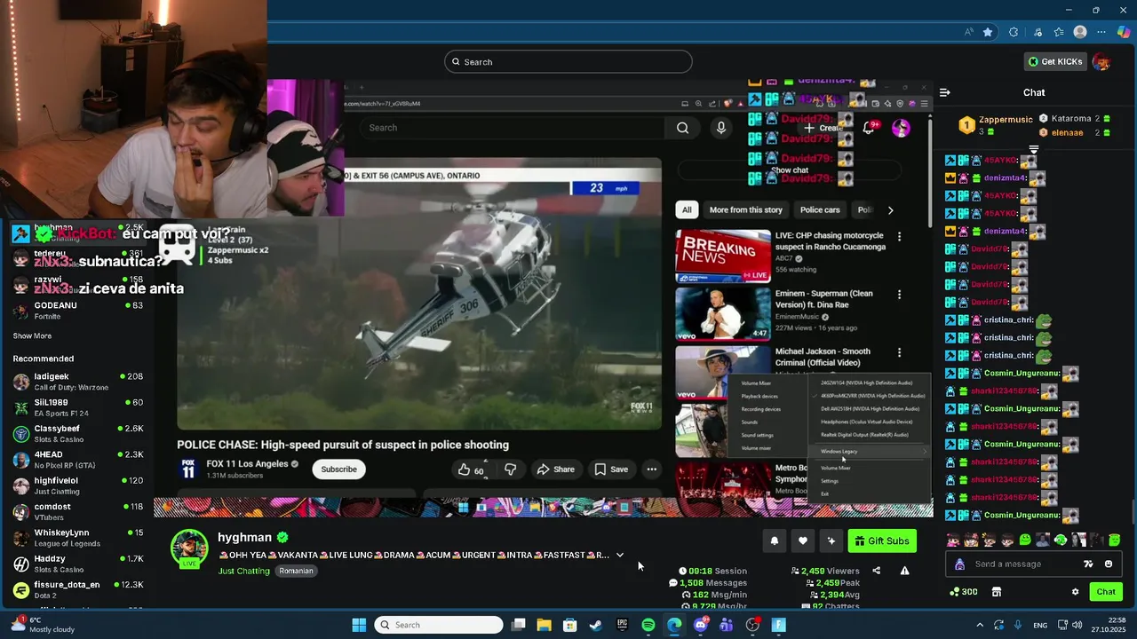Screen dimensions: 1137x639
Task: Click Show More in followed channels
Action: point(32,336)
